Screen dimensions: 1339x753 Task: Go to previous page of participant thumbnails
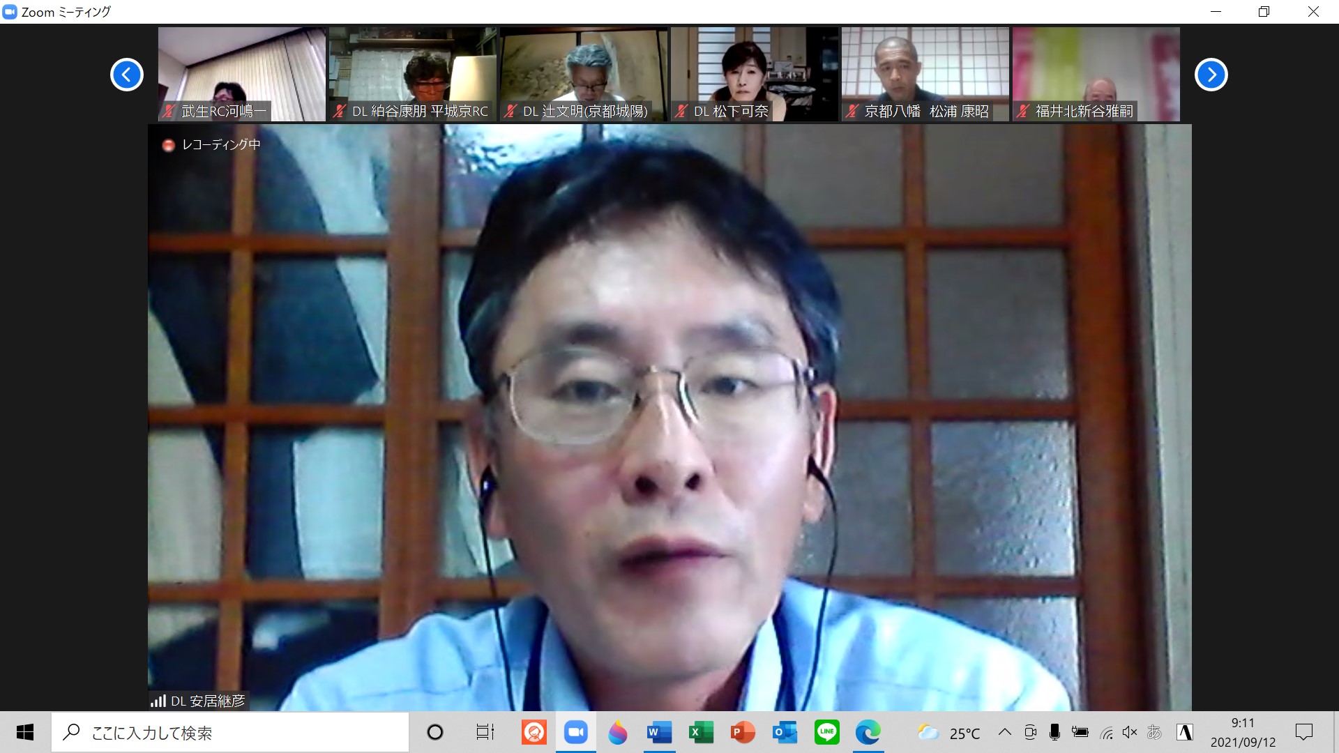(x=127, y=75)
